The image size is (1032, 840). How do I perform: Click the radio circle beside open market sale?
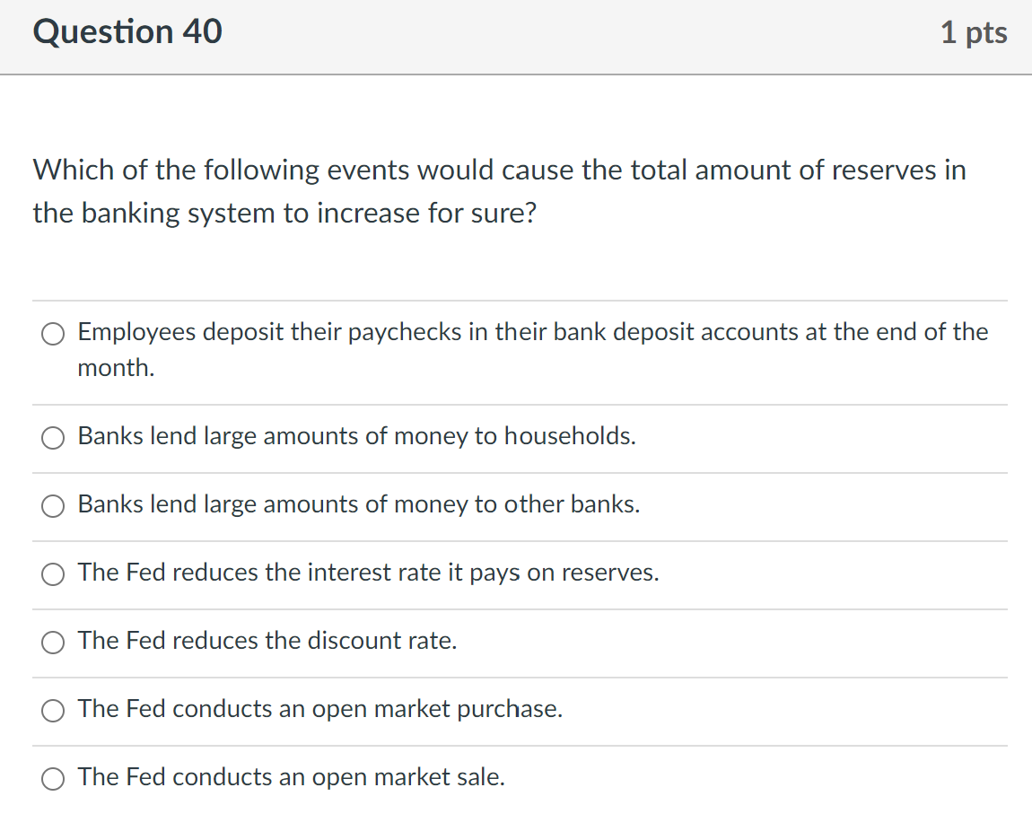[53, 779]
